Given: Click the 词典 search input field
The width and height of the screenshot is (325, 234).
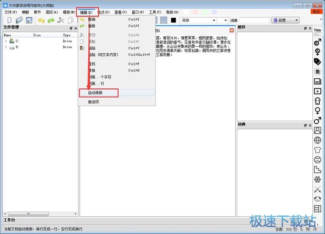Looking at the screenshot, I should click(254, 20).
